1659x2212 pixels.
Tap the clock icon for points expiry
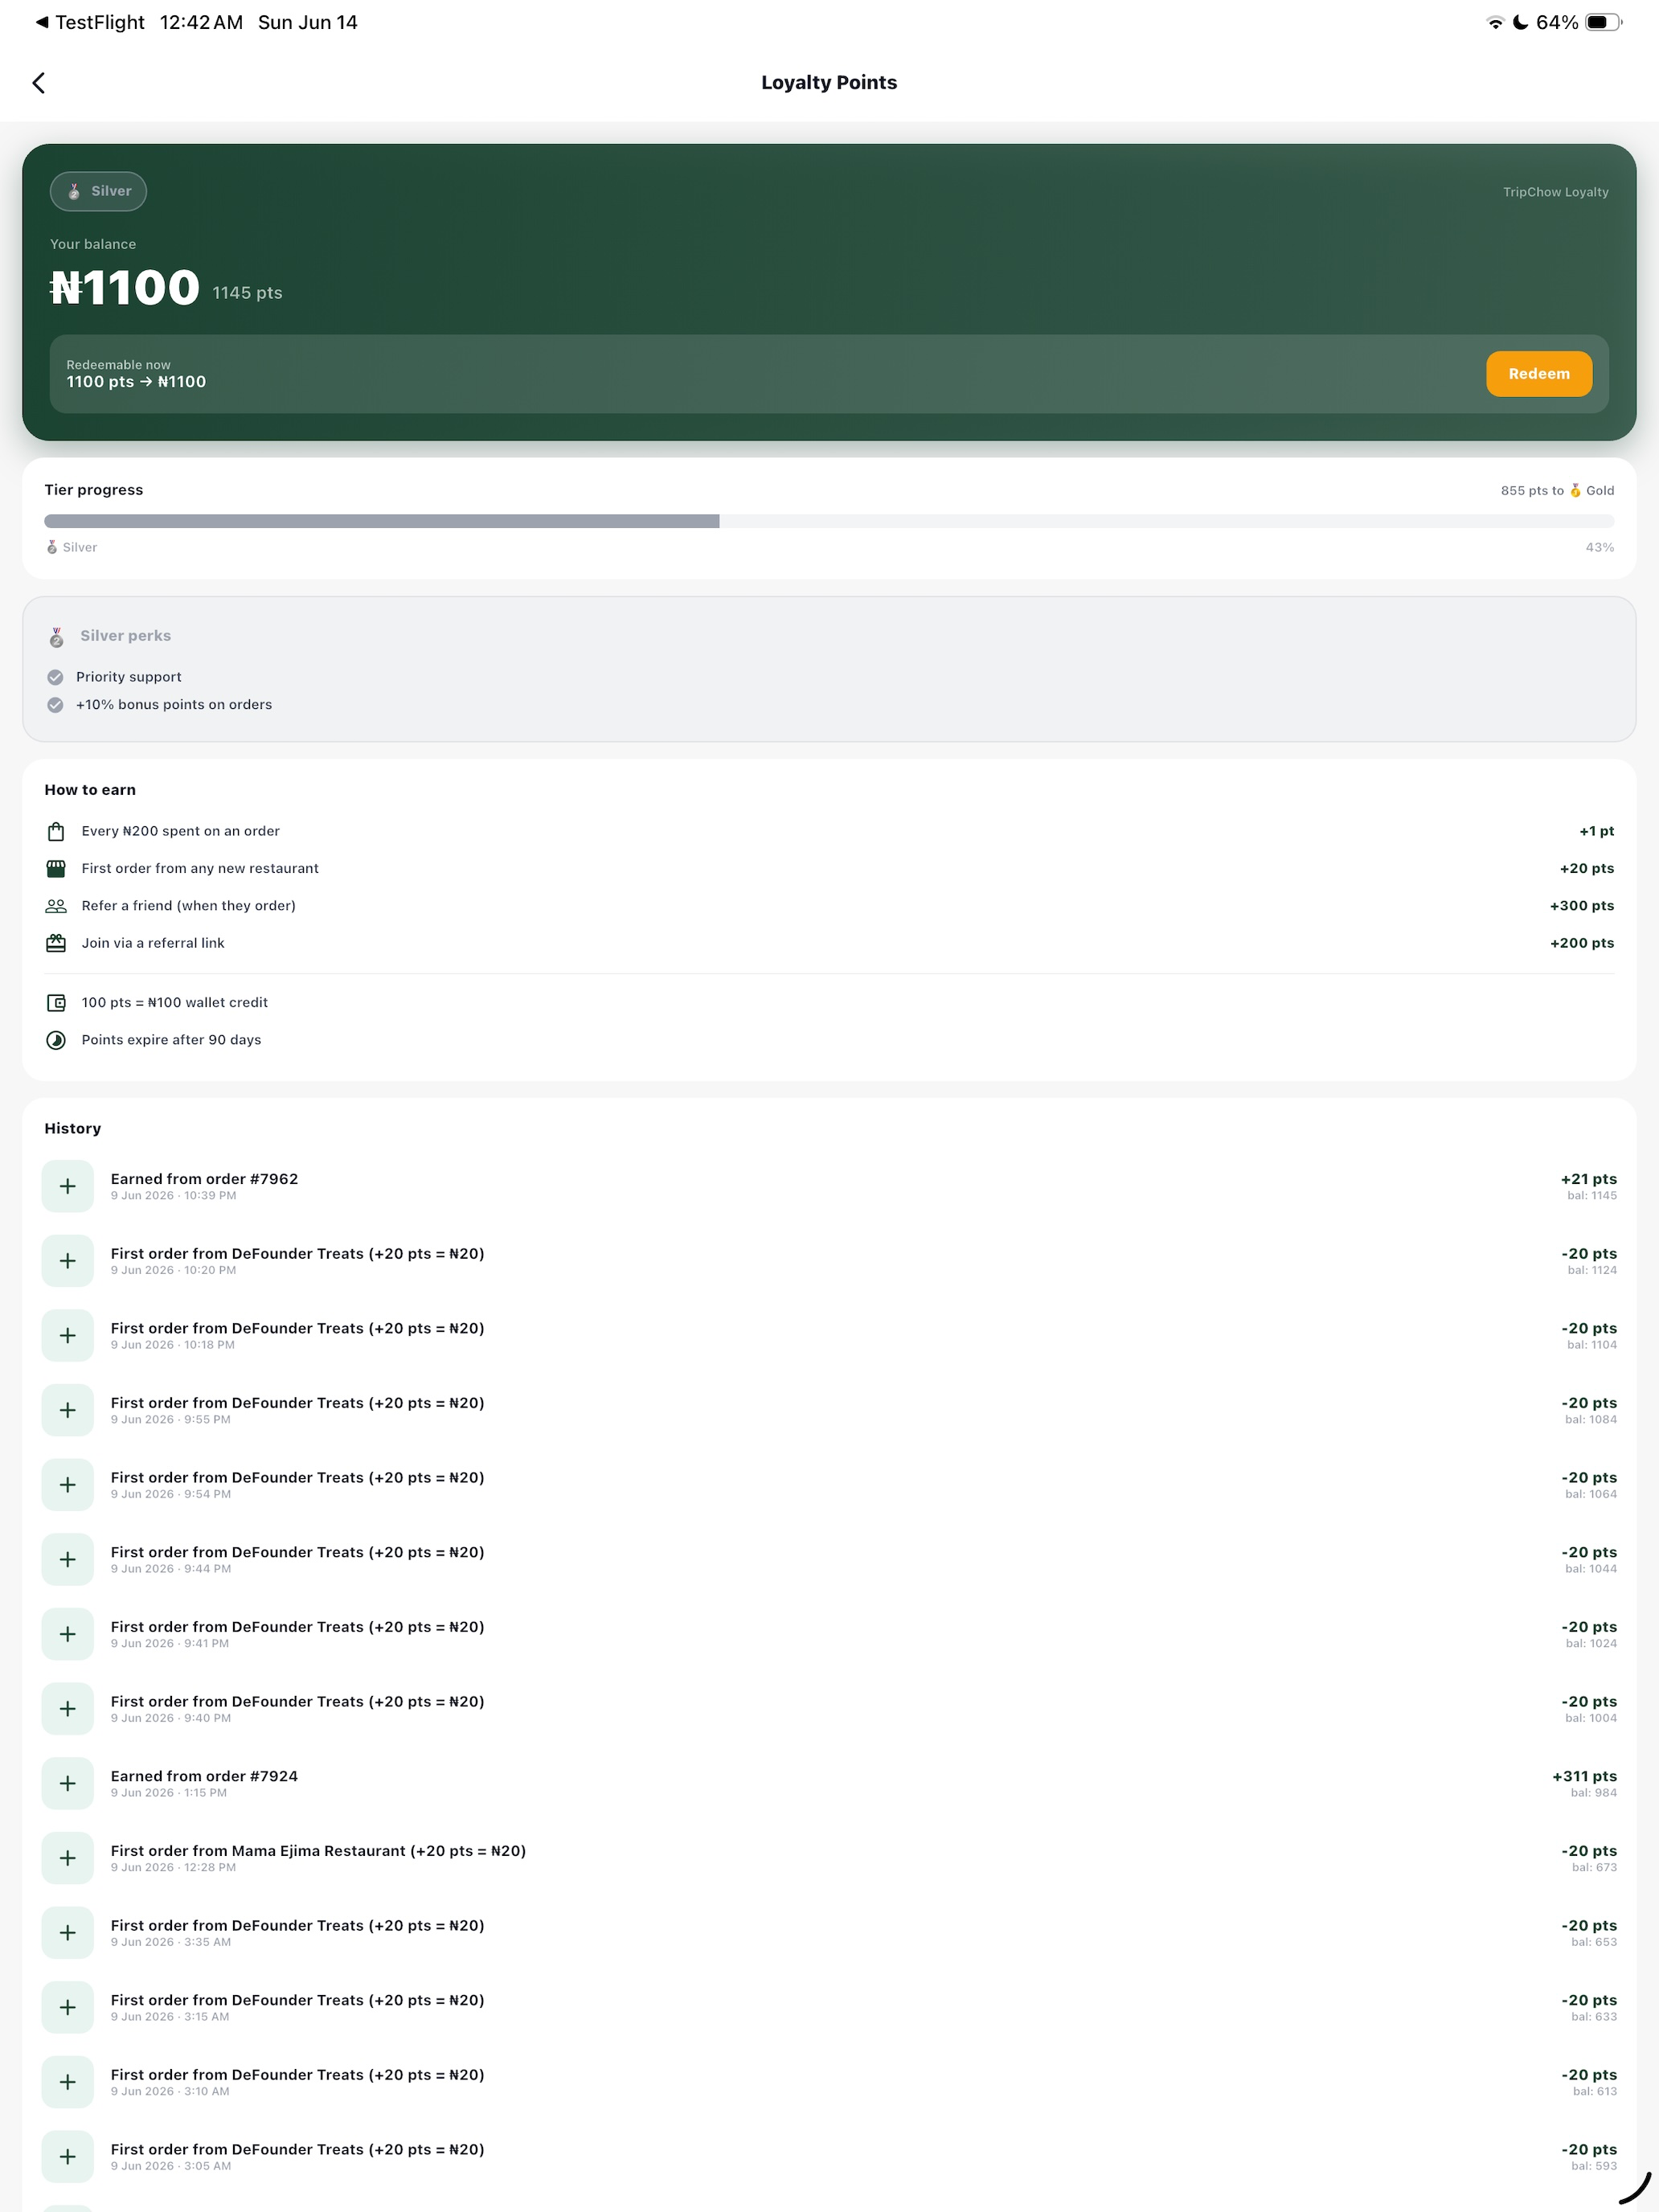click(x=56, y=1040)
